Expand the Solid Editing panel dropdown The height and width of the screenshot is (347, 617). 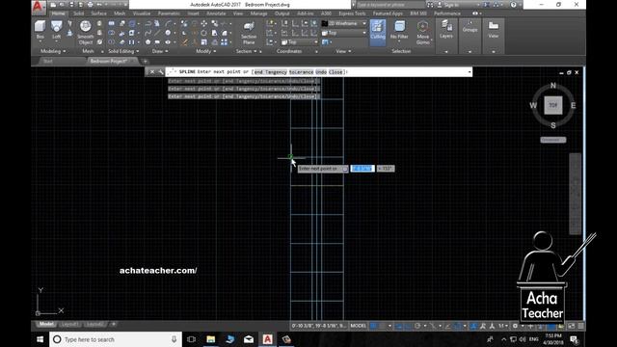[x=123, y=51]
